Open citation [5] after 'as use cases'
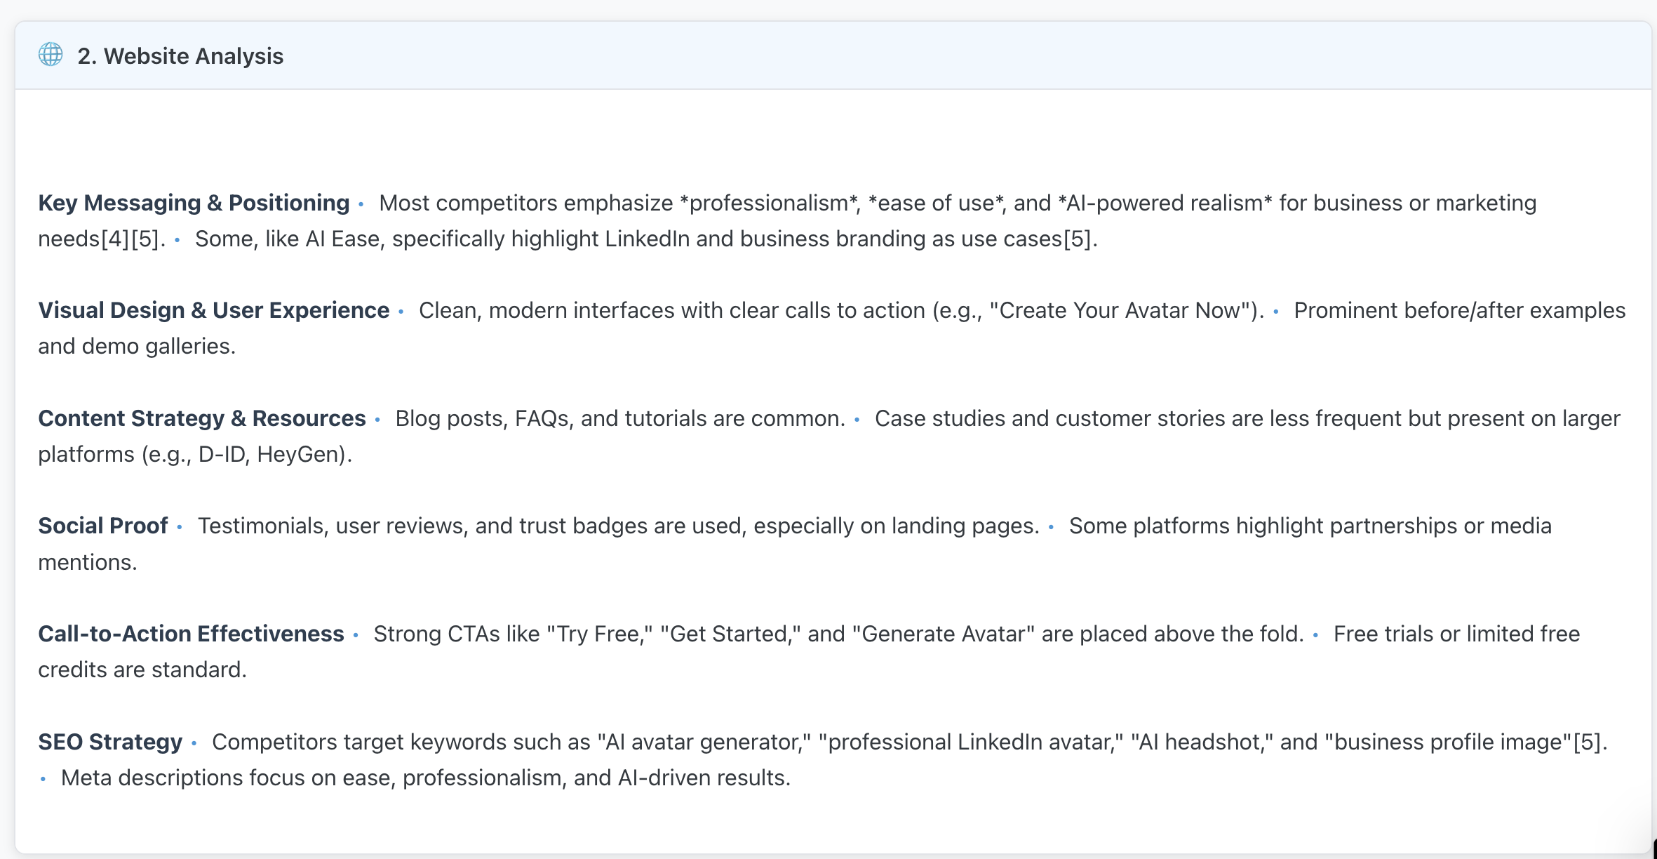This screenshot has height=859, width=1657. pyautogui.click(x=1078, y=239)
